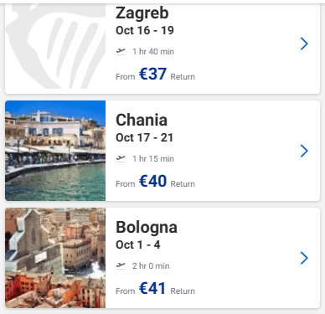Click the Oct 17 - 21 date range
This screenshot has width=325, height=314.
pos(145,137)
